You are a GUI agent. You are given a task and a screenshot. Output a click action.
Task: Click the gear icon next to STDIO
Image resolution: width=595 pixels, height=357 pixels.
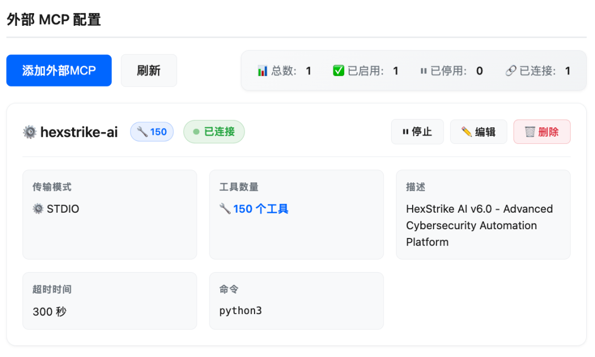(x=38, y=209)
